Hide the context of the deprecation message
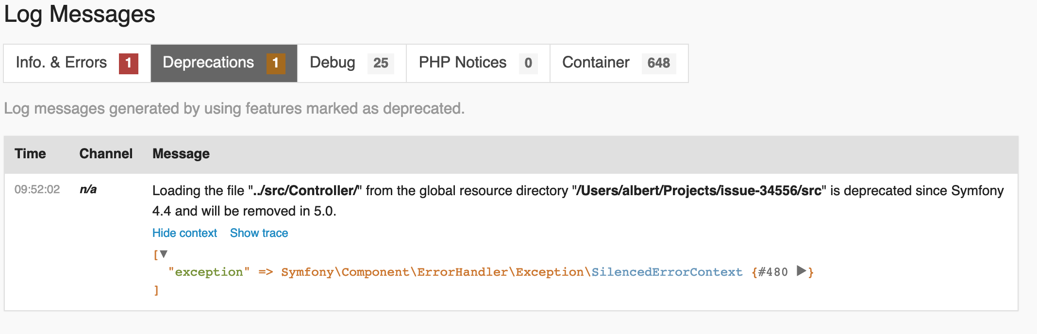Screen dimensions: 1037x334 pyautogui.click(x=184, y=234)
